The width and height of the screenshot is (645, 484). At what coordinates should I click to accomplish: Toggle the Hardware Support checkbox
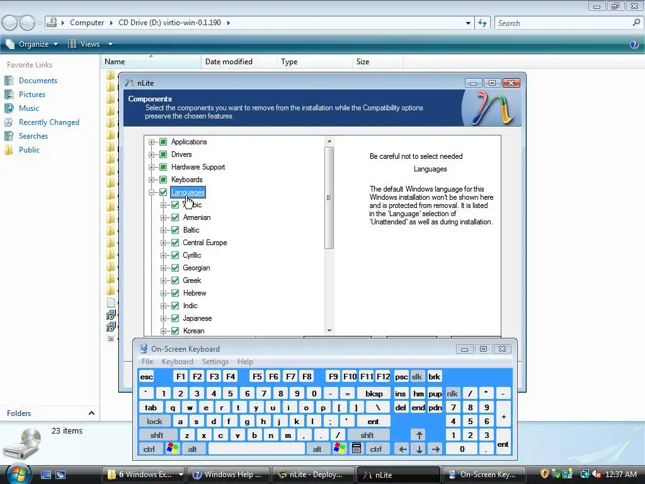pos(163,167)
